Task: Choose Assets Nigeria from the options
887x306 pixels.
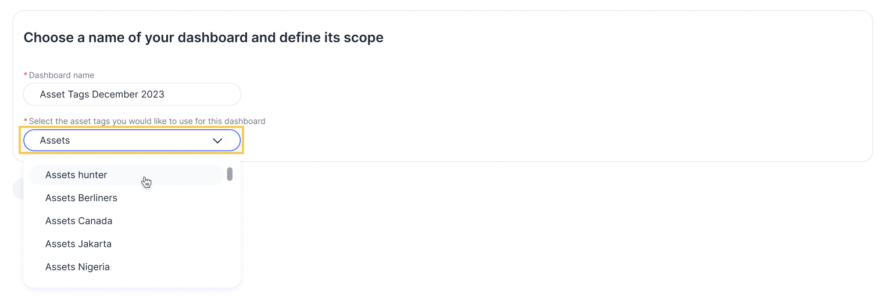Action: (126, 267)
